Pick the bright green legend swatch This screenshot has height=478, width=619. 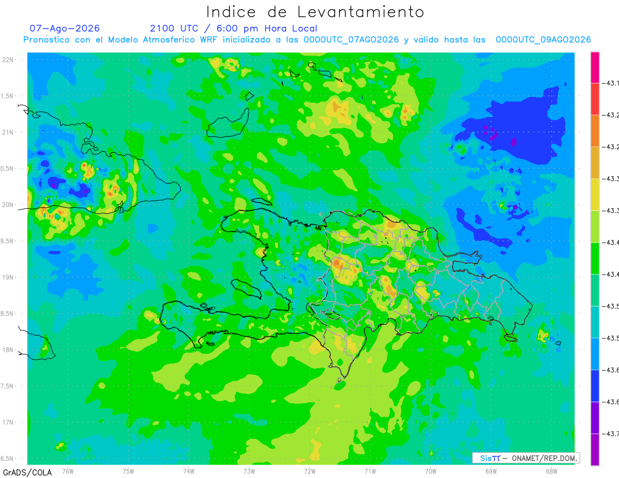pos(595,258)
